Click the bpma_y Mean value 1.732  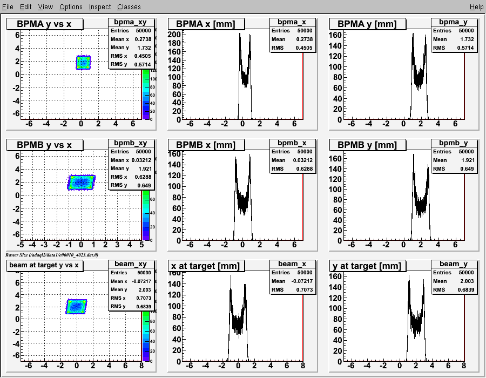coord(467,39)
